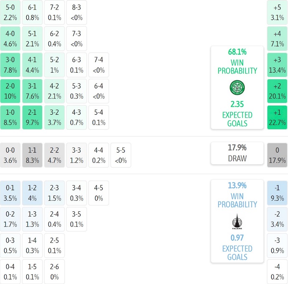
Task: Select the 1-0 score probability cell
Action: tap(10, 117)
